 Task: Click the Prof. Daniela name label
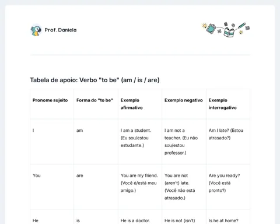tap(61, 30)
